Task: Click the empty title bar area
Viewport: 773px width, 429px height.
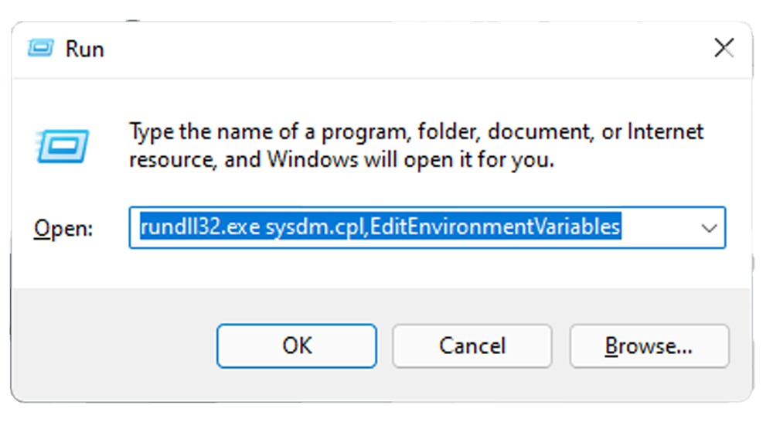Action: point(386,49)
